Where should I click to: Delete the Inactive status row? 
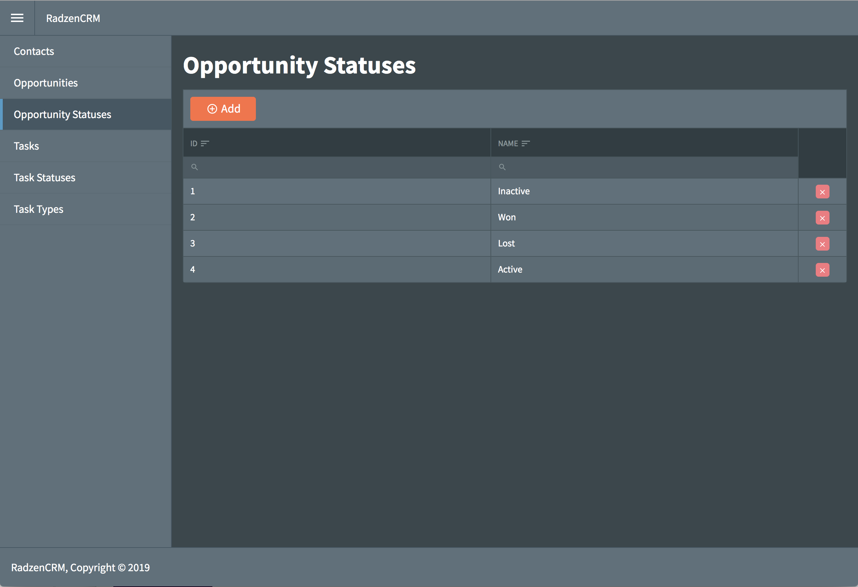point(822,192)
